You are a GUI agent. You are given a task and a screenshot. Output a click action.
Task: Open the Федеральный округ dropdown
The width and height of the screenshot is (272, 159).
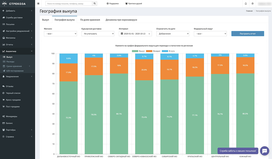click(x=210, y=34)
